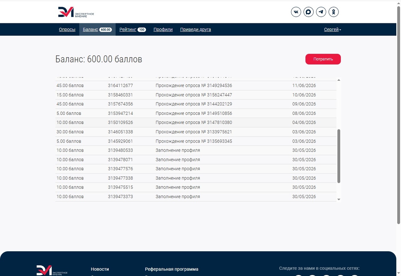This screenshot has height=276, width=401.
Task: Click Прохождение опроса № 3149294536
Action: pyautogui.click(x=194, y=85)
